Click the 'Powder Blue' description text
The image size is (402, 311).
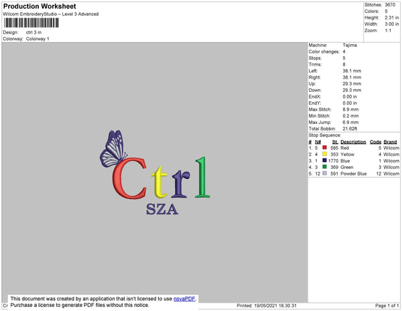coord(354,174)
